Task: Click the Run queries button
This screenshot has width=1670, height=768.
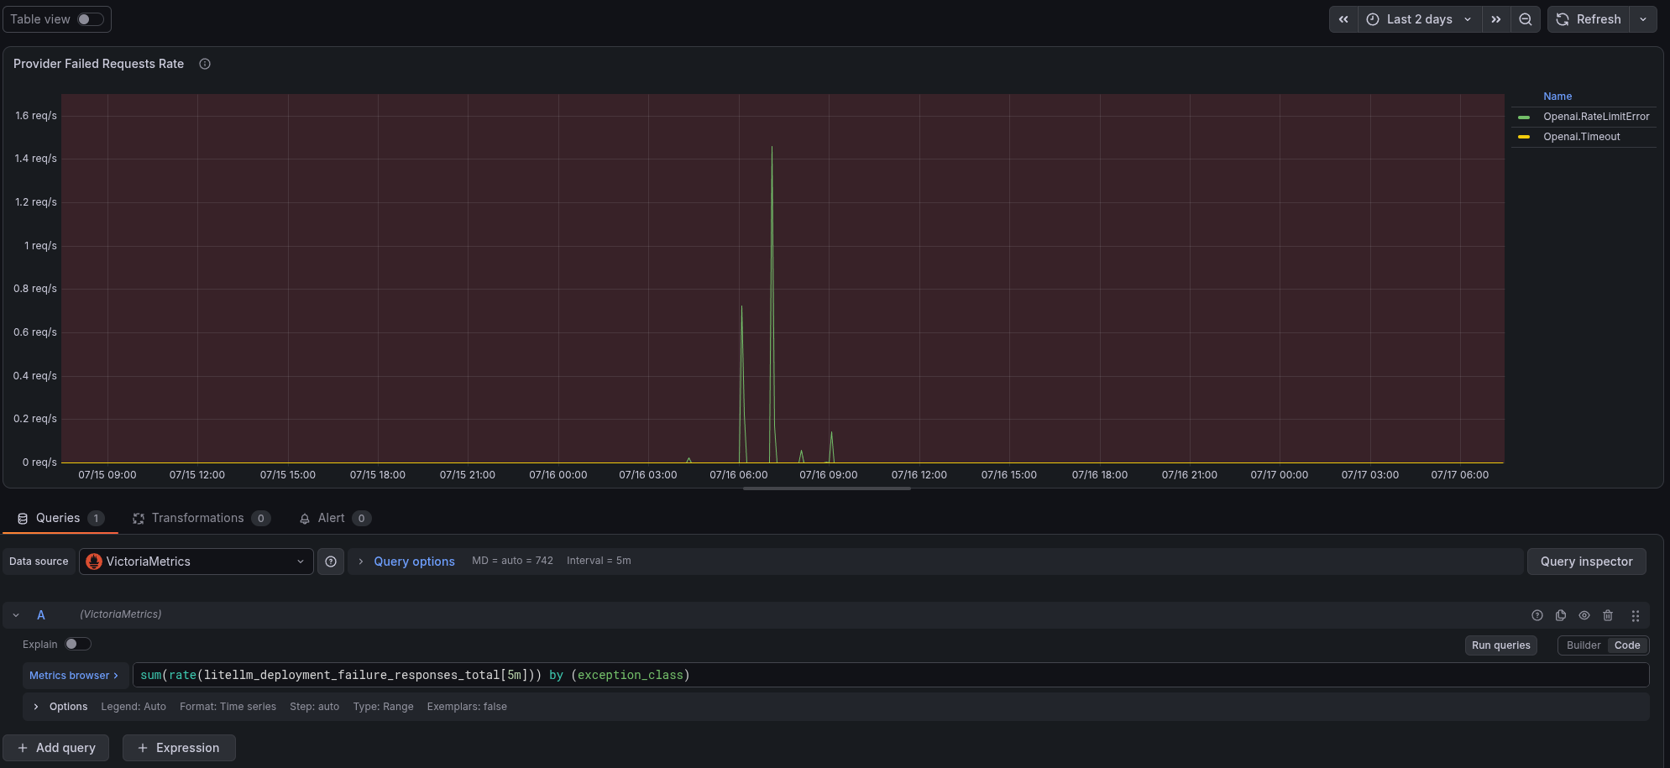Action: coord(1501,645)
